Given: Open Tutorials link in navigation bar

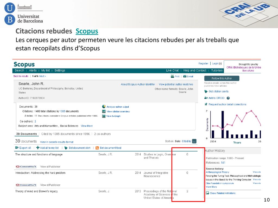Looking at the screenshot, I should (x=217, y=70).
